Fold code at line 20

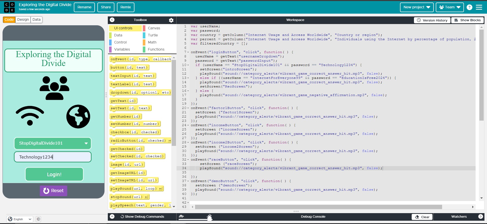click(188, 108)
